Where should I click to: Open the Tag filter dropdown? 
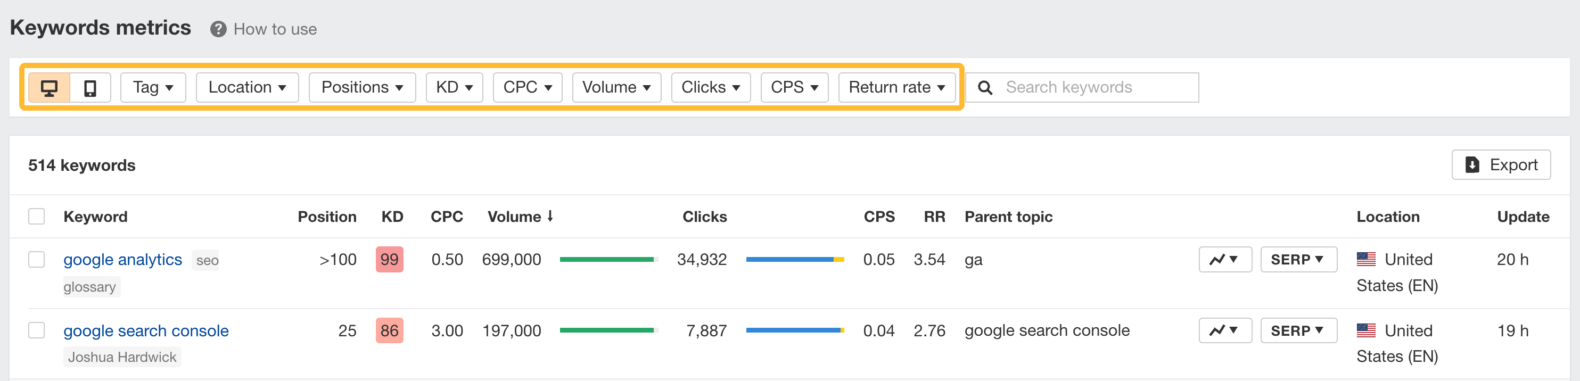[x=153, y=88]
